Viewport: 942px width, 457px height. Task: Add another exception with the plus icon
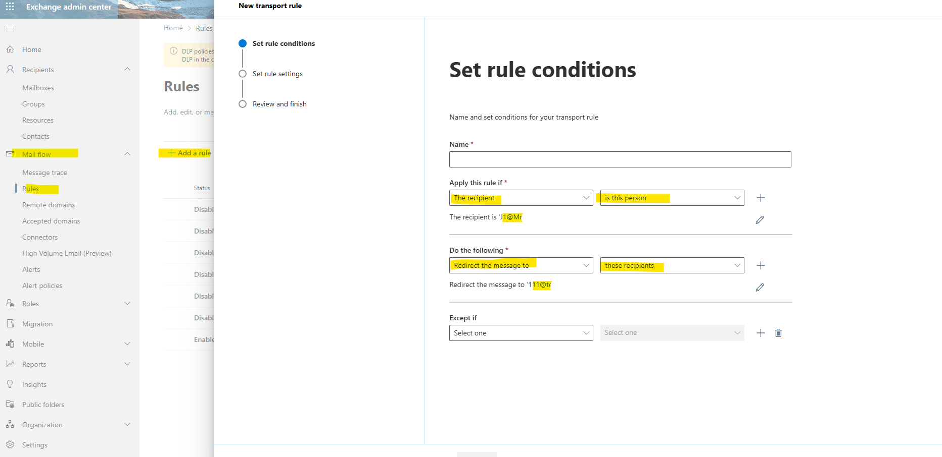761,333
